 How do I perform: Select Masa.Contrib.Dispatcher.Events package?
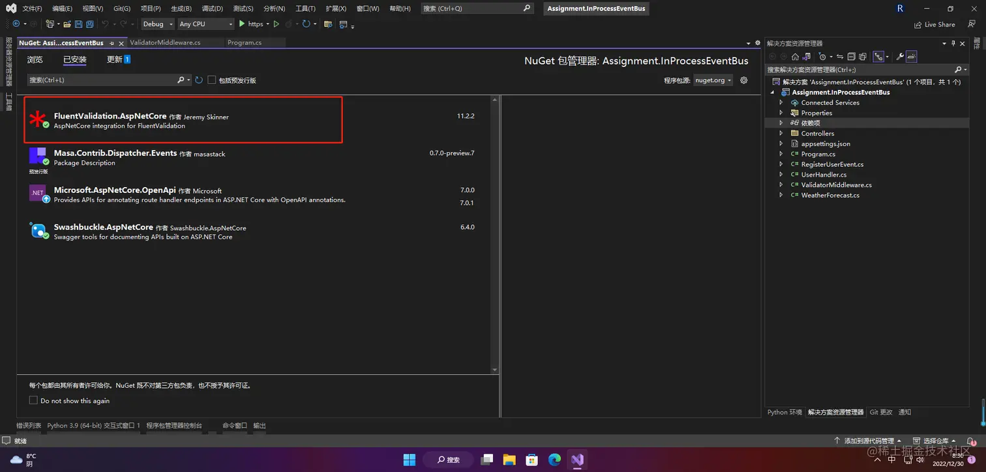[257, 158]
